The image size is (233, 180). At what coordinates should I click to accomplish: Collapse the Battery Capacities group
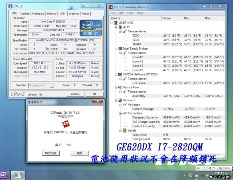tap(121, 113)
